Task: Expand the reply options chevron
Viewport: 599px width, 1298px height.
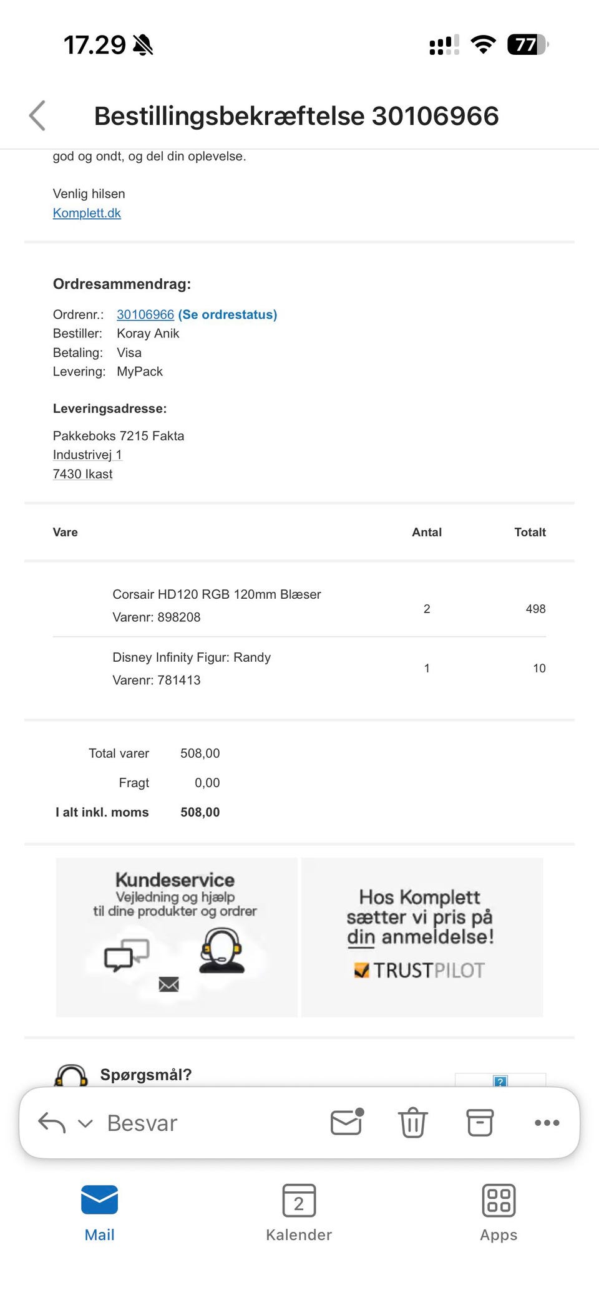Action: click(85, 1123)
